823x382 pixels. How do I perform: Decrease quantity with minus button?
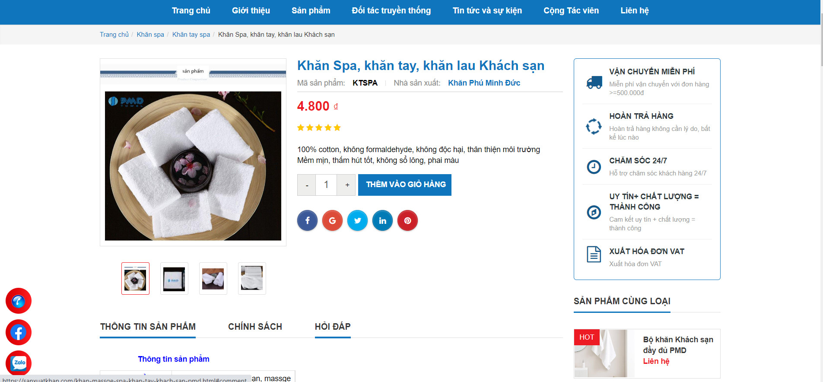(307, 185)
